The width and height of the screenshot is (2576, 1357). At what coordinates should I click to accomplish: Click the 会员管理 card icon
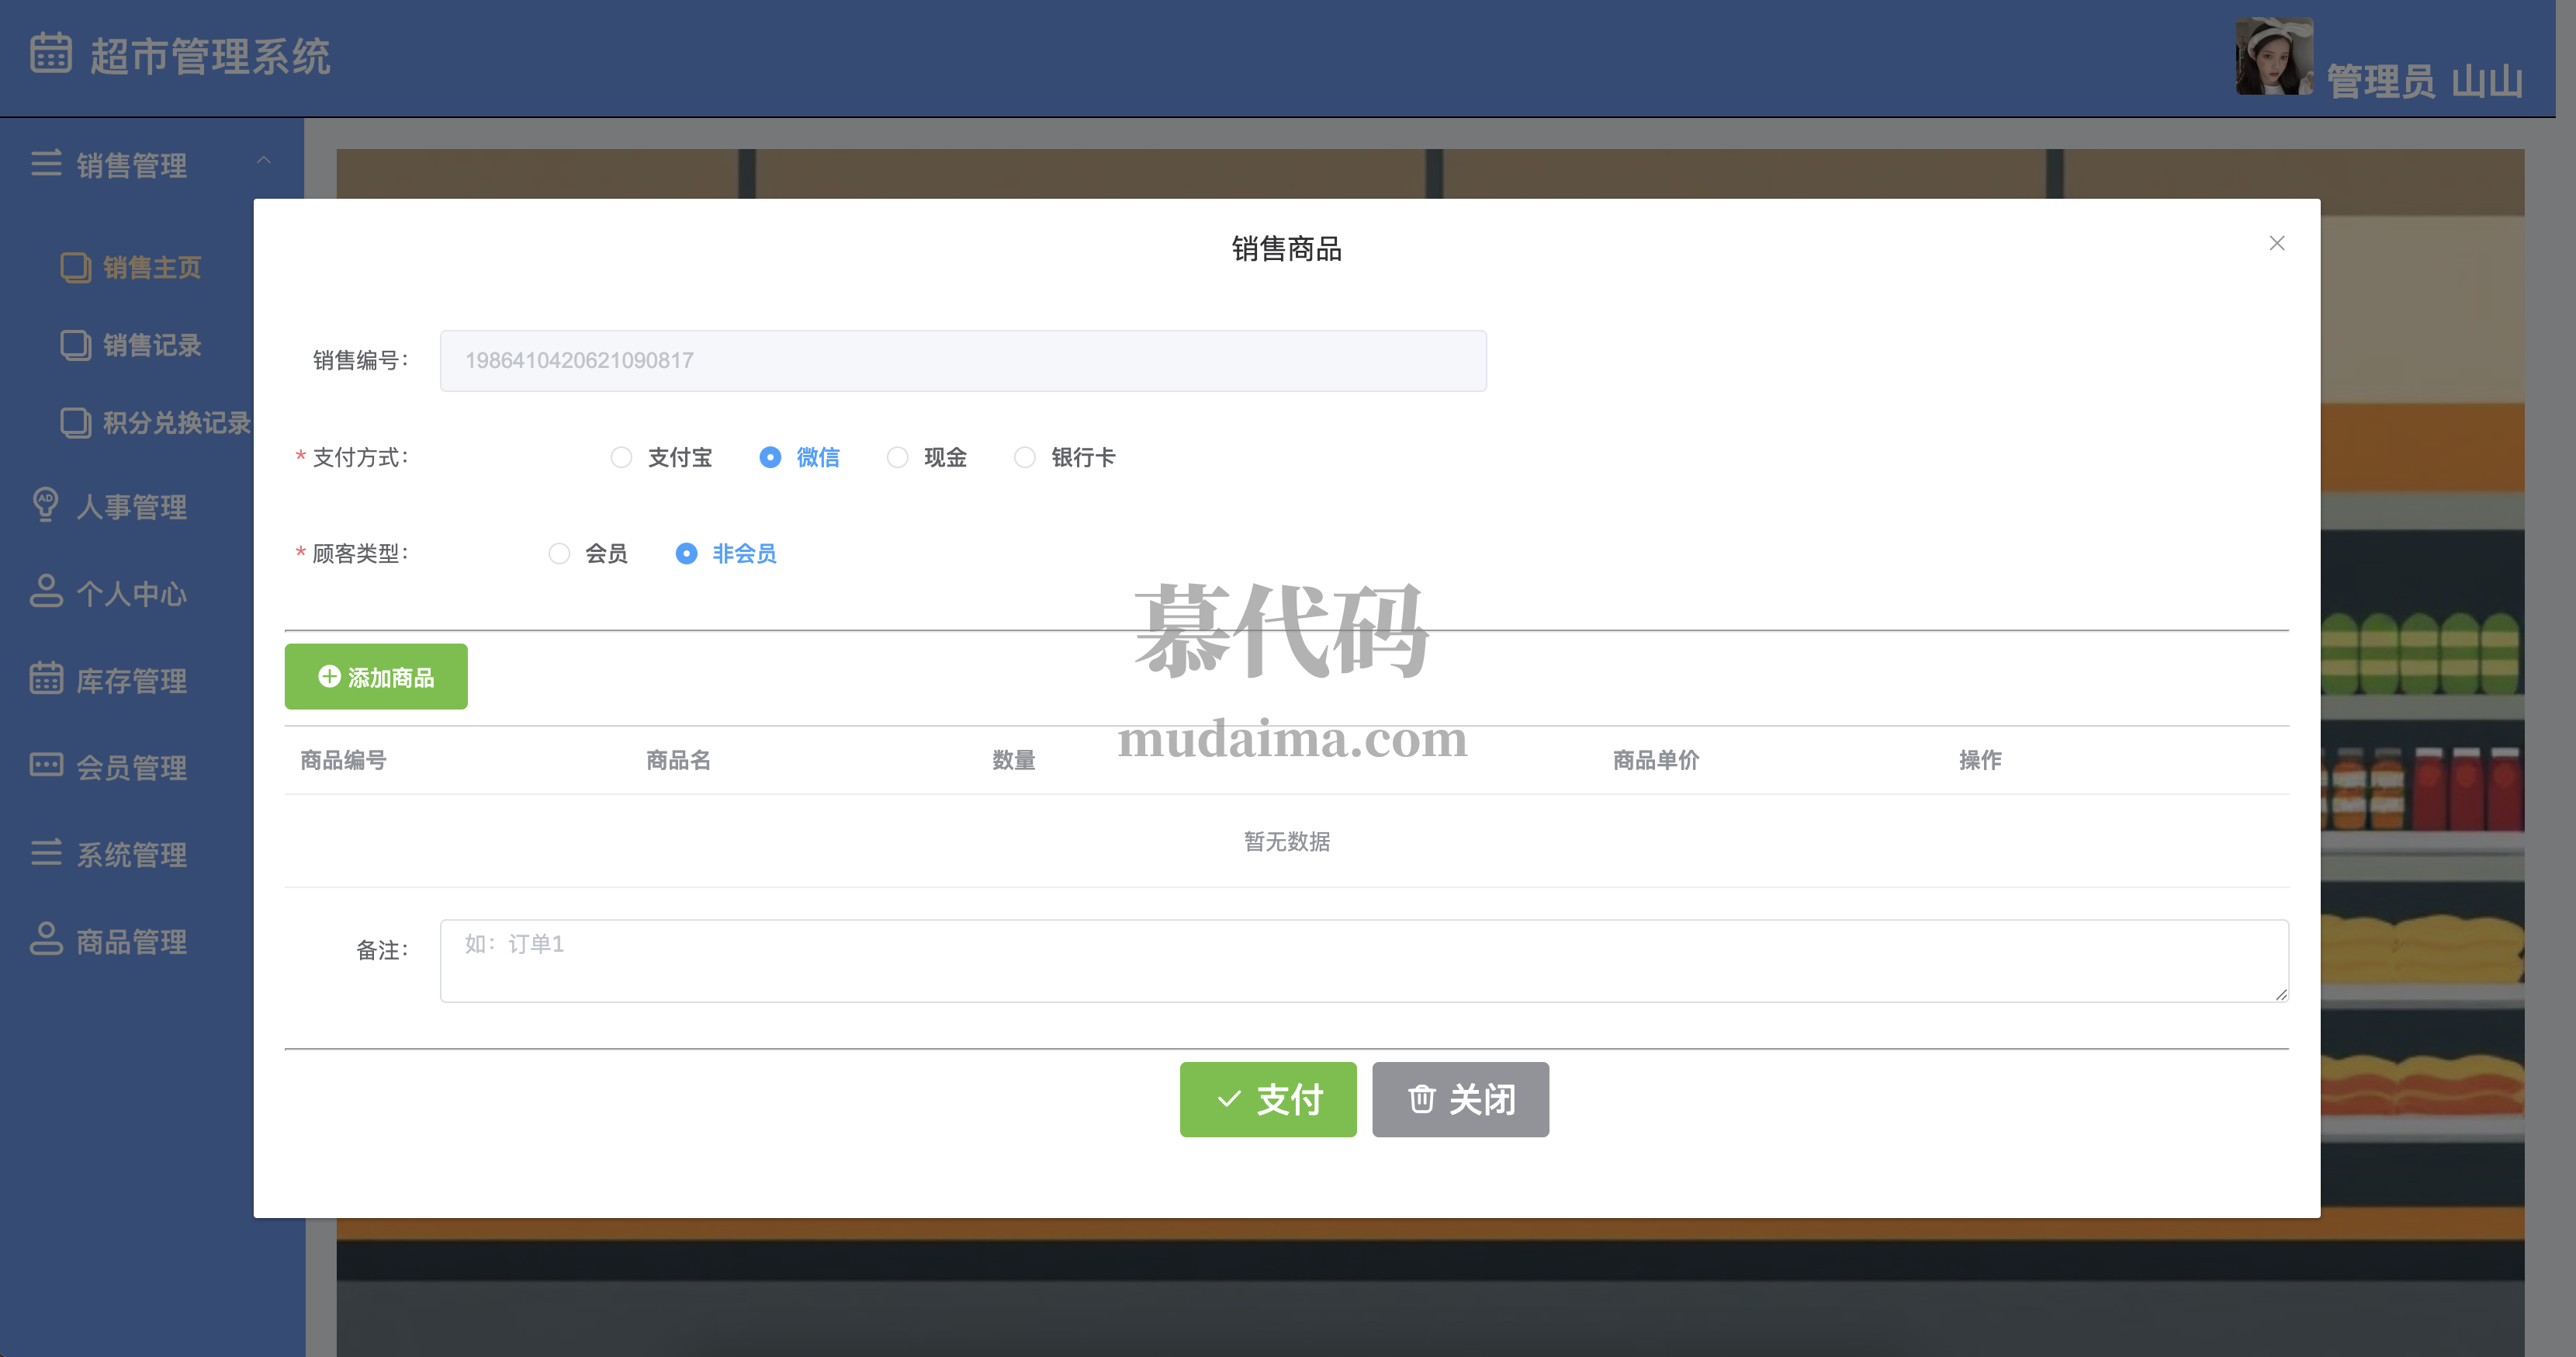point(46,765)
